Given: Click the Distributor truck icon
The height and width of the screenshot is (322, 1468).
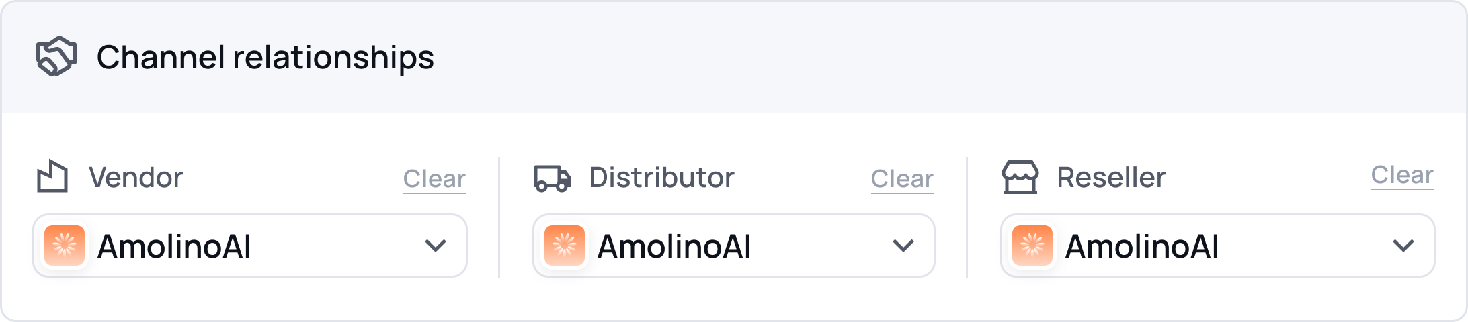Looking at the screenshot, I should (x=552, y=178).
